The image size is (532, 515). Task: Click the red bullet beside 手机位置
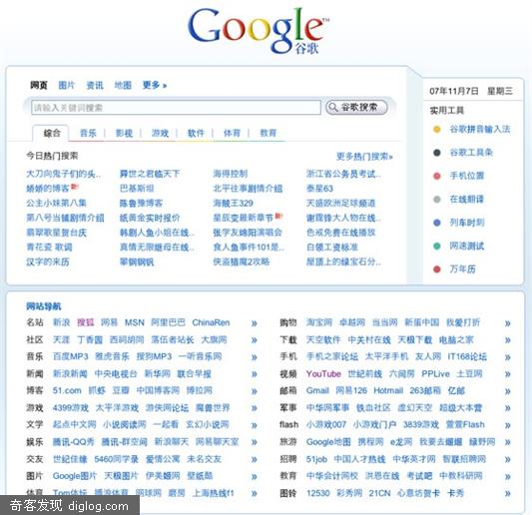pos(437,176)
